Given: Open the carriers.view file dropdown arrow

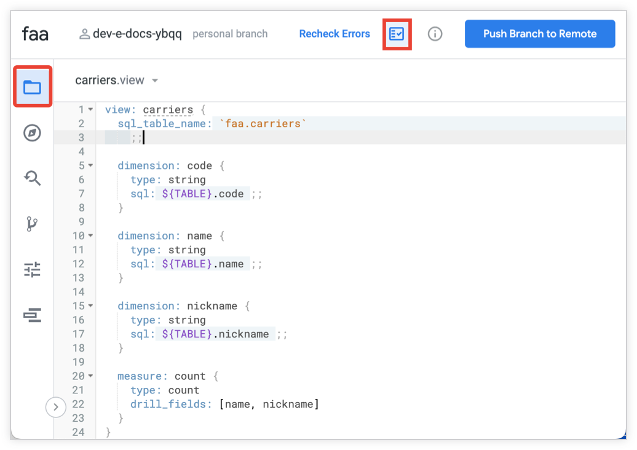Looking at the screenshot, I should point(155,81).
